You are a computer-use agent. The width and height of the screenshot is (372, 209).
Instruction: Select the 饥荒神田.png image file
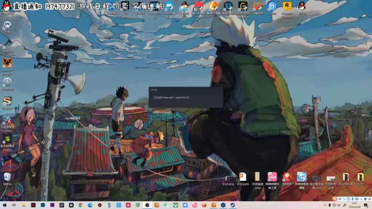[x=331, y=182]
